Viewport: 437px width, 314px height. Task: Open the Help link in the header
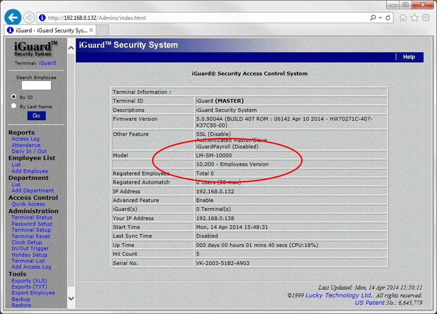pos(409,57)
